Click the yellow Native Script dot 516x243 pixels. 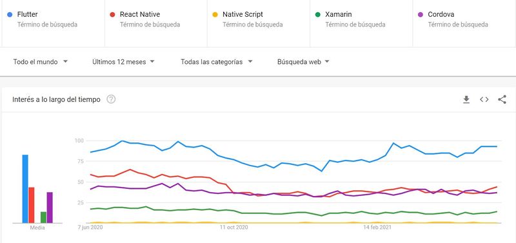click(215, 14)
